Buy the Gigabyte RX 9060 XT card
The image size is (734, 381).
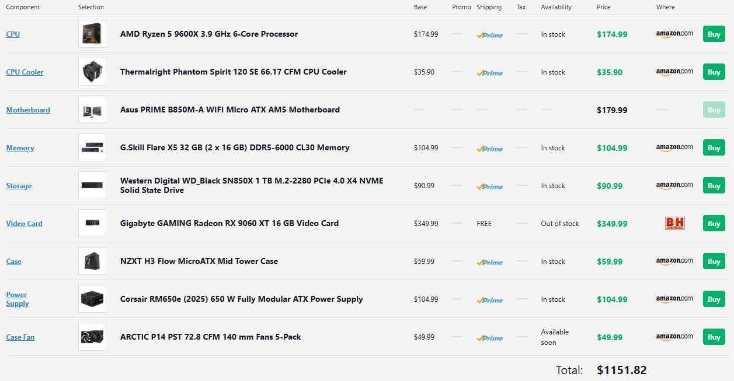point(714,223)
